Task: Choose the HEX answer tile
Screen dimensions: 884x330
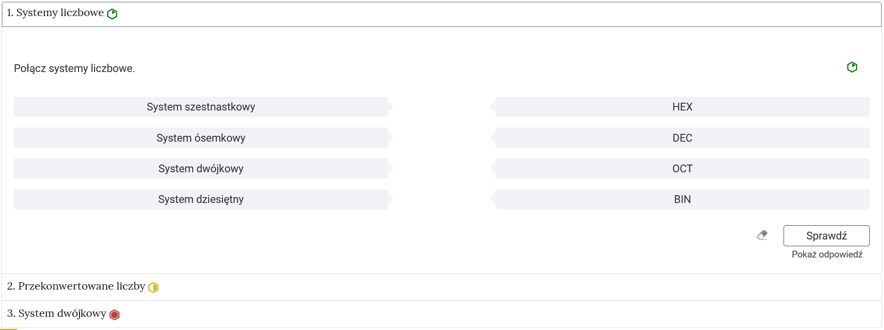Action: [x=682, y=107]
